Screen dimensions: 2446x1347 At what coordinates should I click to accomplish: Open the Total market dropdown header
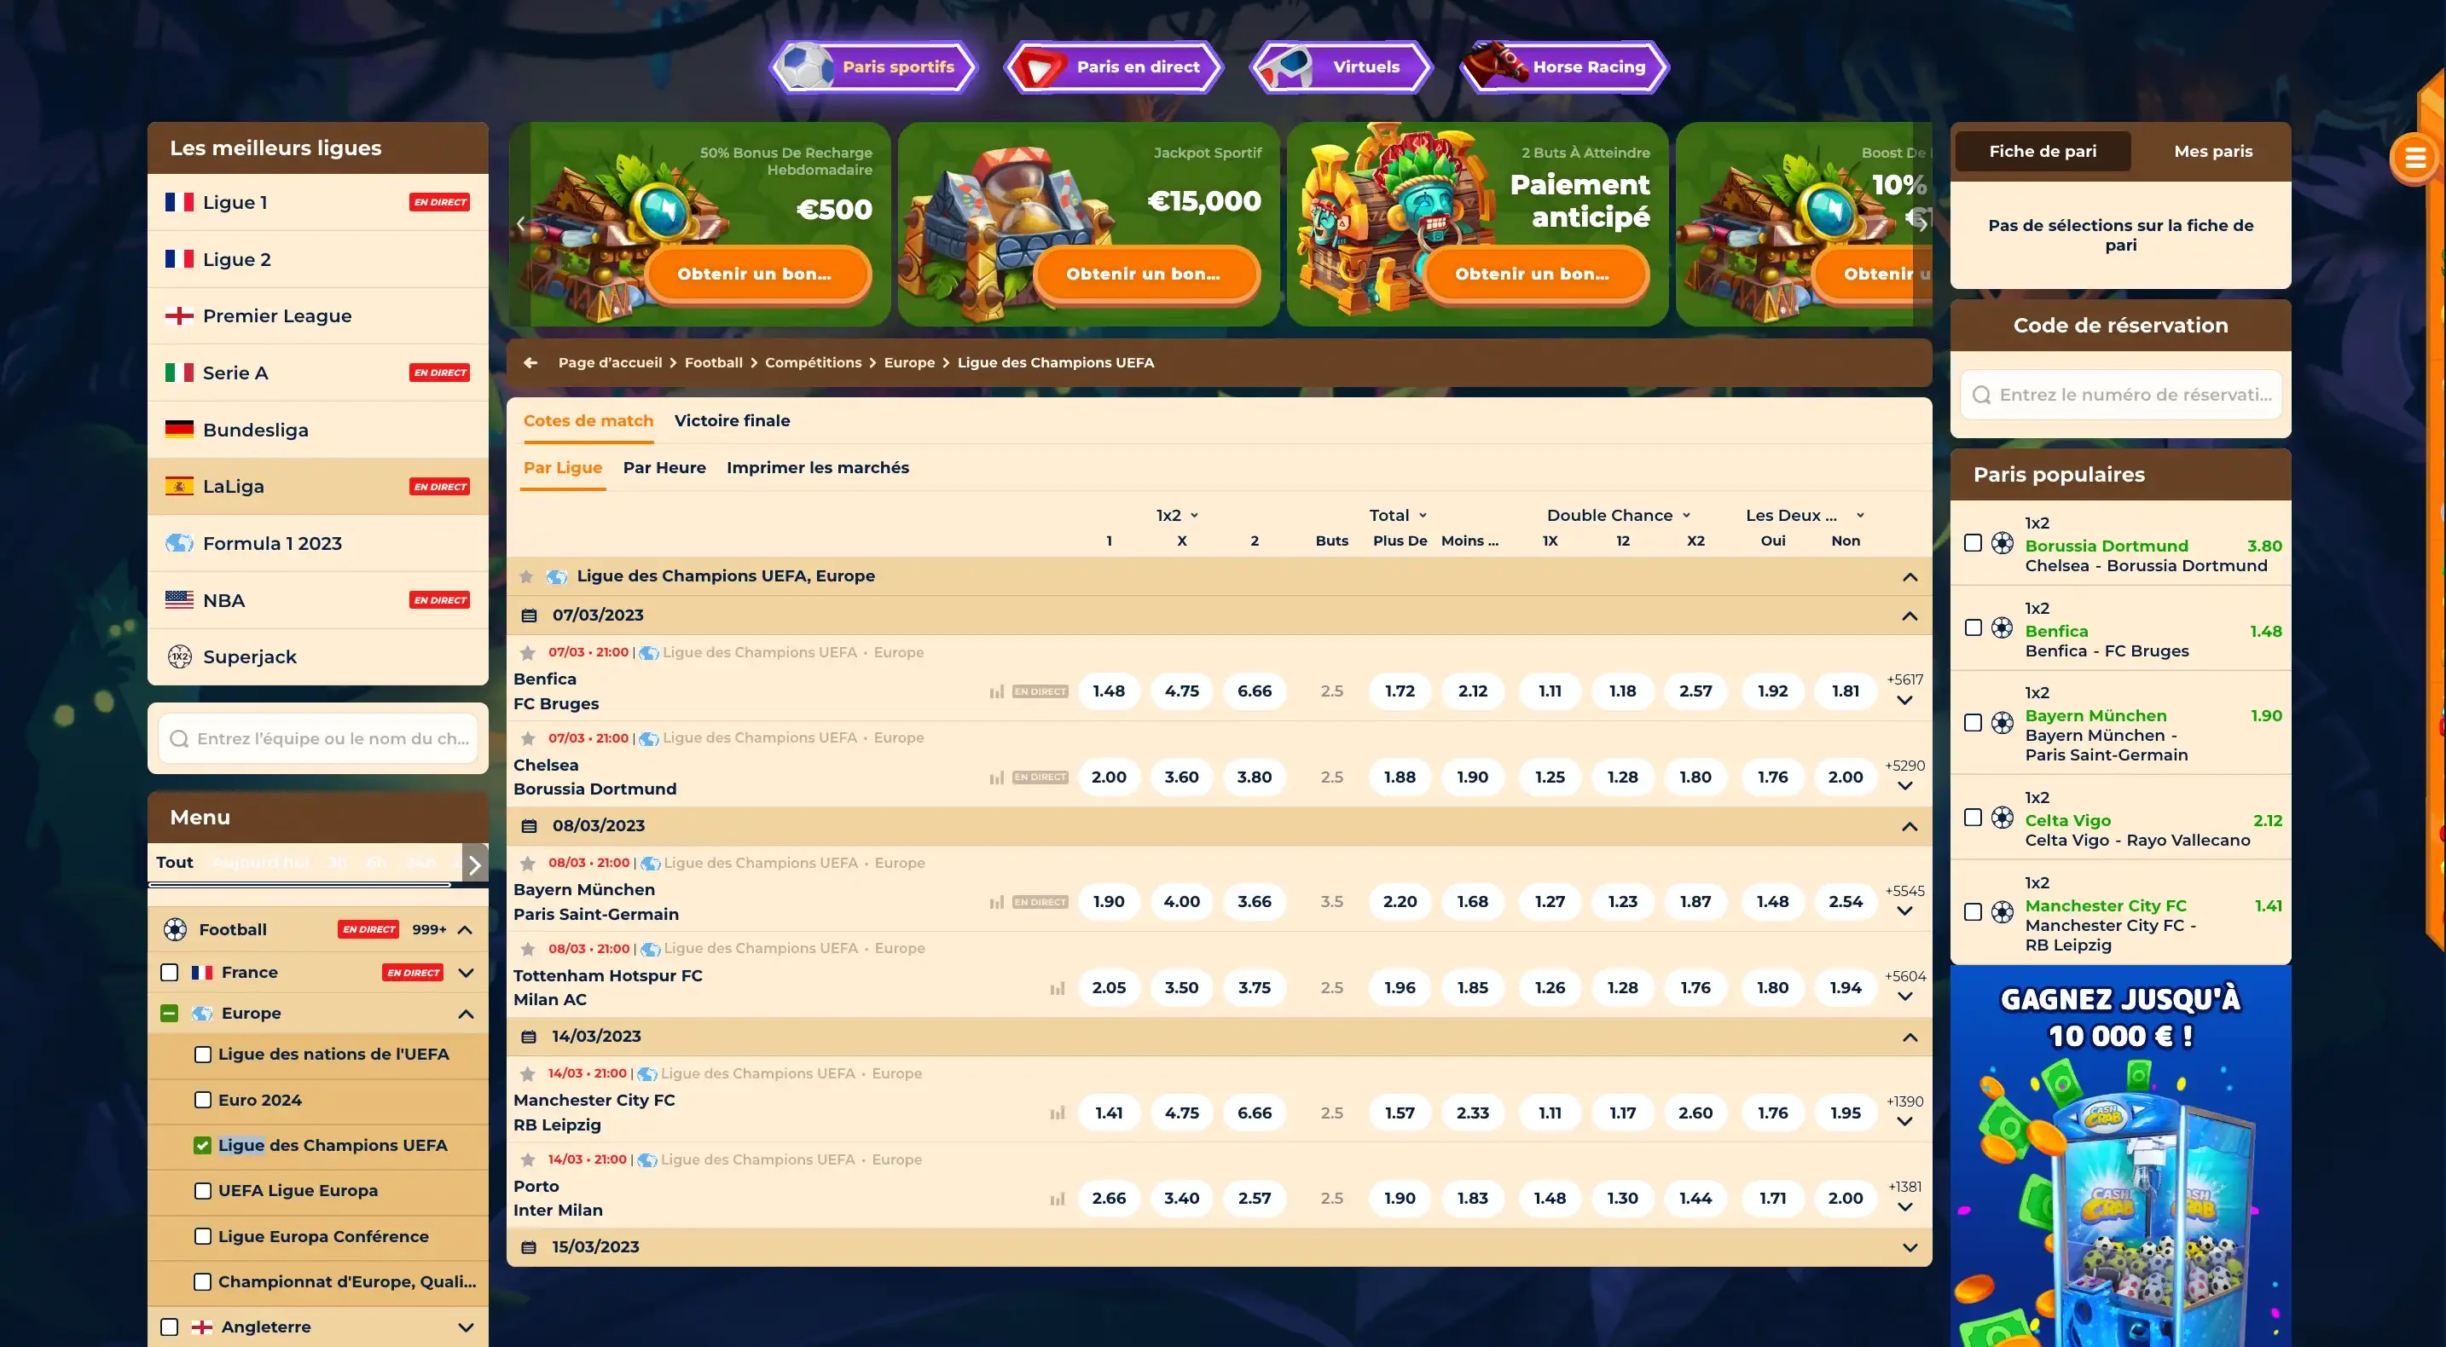1398,516
